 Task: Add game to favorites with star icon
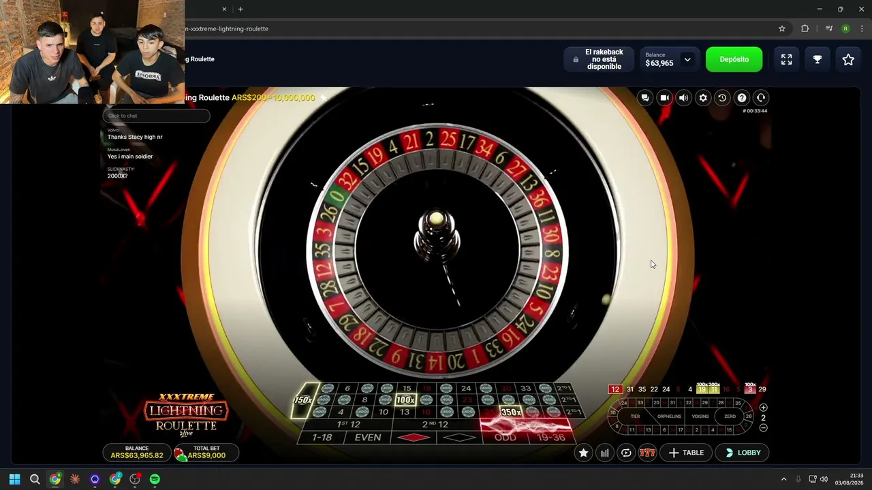coord(848,59)
